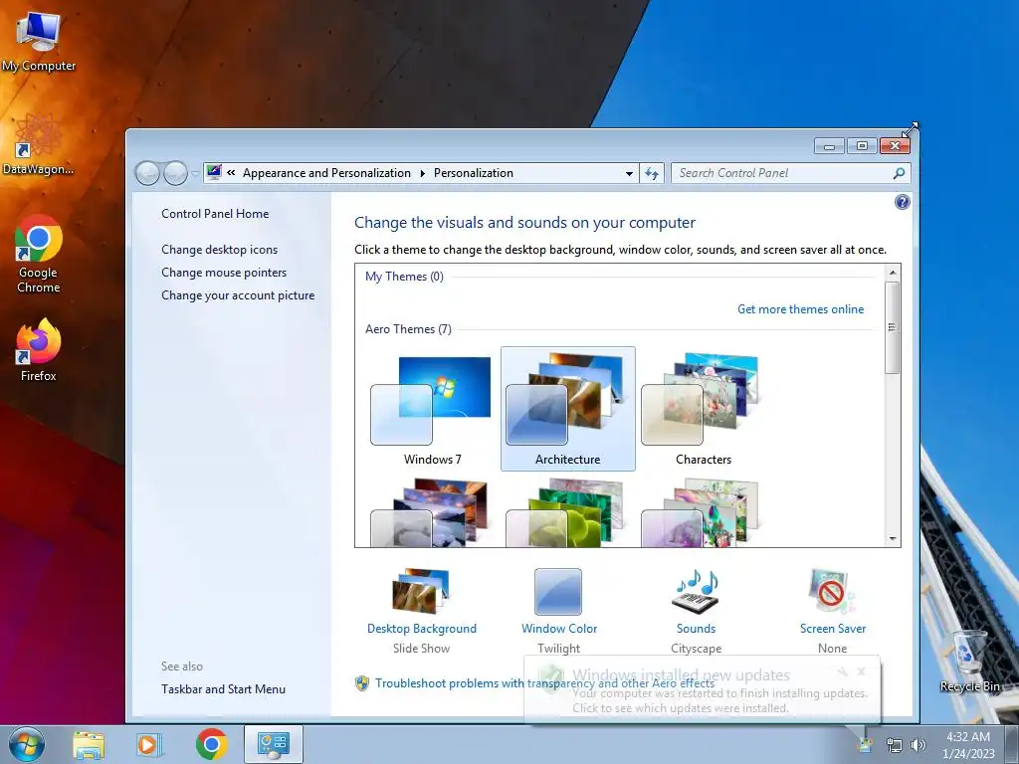
Task: Open the Recycle Bin
Action: pos(969,661)
